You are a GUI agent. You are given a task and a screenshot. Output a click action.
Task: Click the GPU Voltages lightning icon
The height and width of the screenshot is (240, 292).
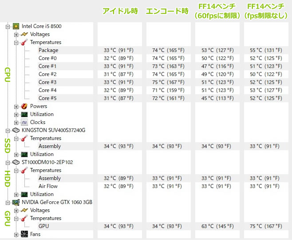coord(24,210)
